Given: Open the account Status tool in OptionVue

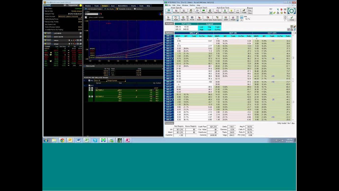Looking at the screenshot, I should (203, 11).
